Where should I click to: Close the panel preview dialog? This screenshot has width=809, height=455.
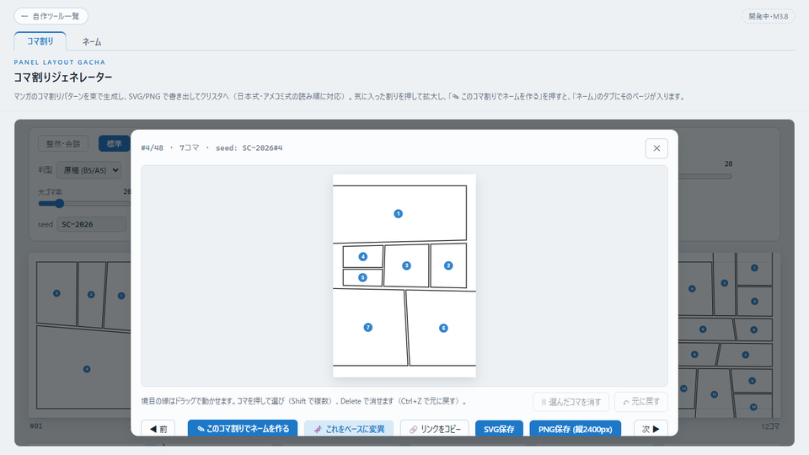tap(656, 148)
